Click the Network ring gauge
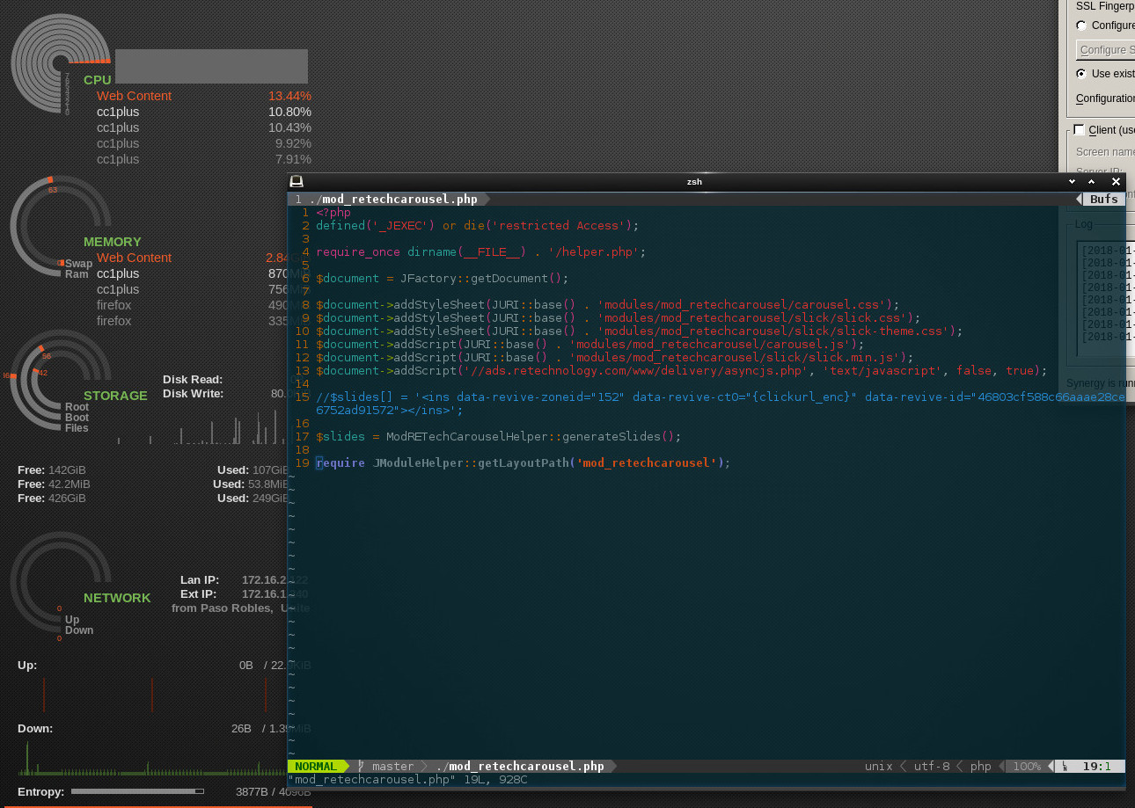 [x=59, y=582]
